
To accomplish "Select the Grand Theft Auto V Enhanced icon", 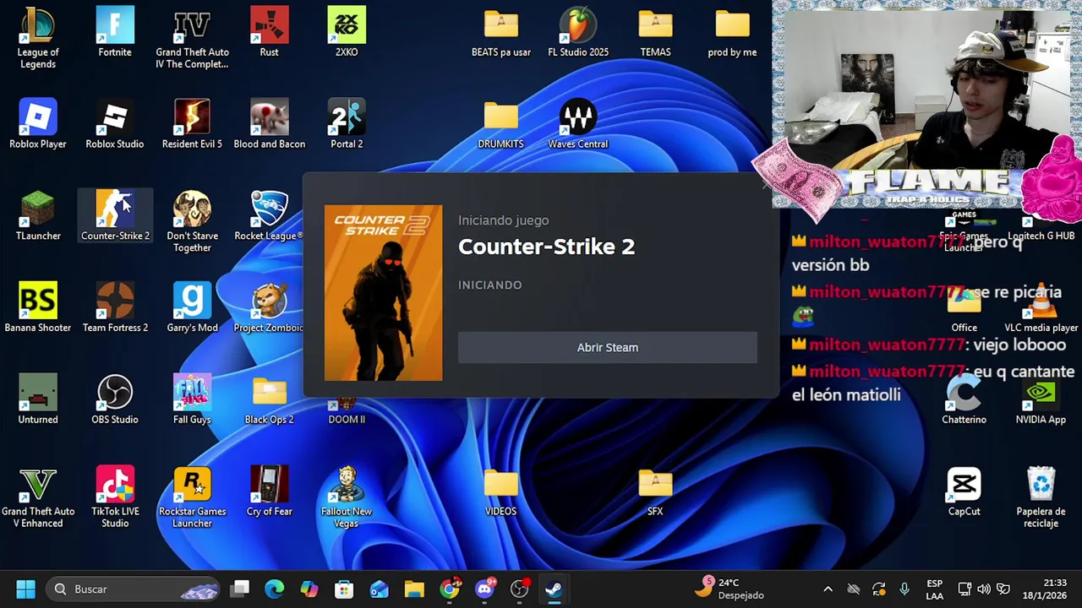I will click(38, 497).
